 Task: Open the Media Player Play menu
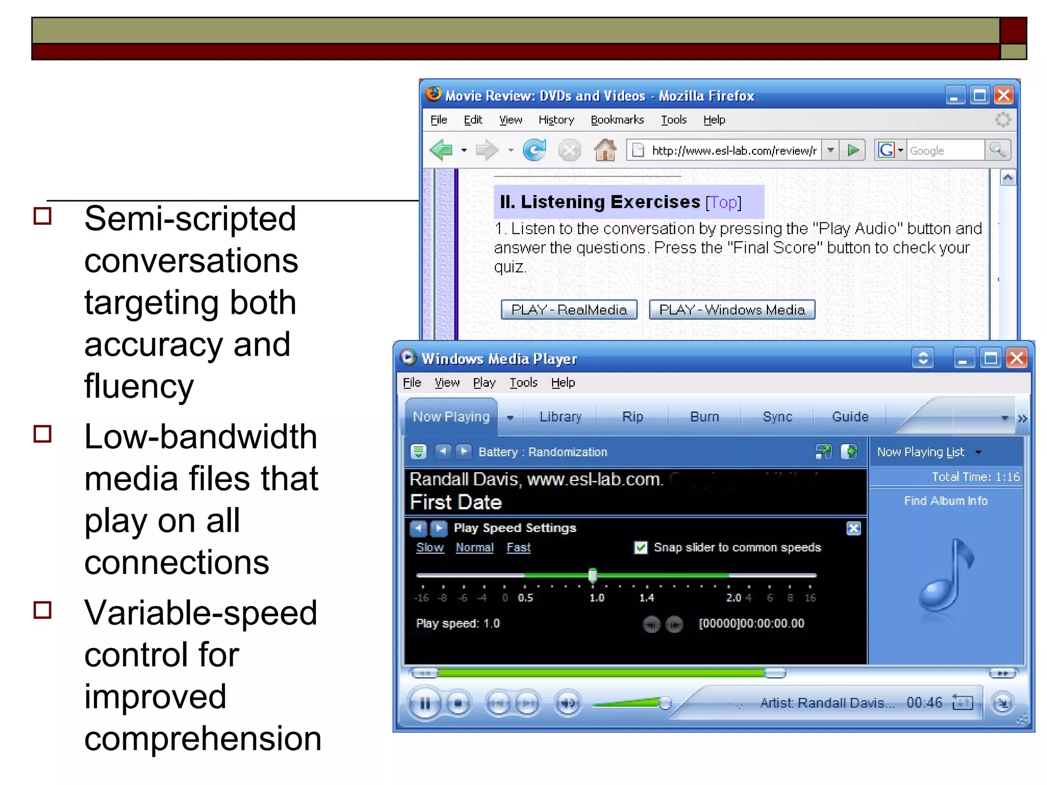[x=484, y=383]
